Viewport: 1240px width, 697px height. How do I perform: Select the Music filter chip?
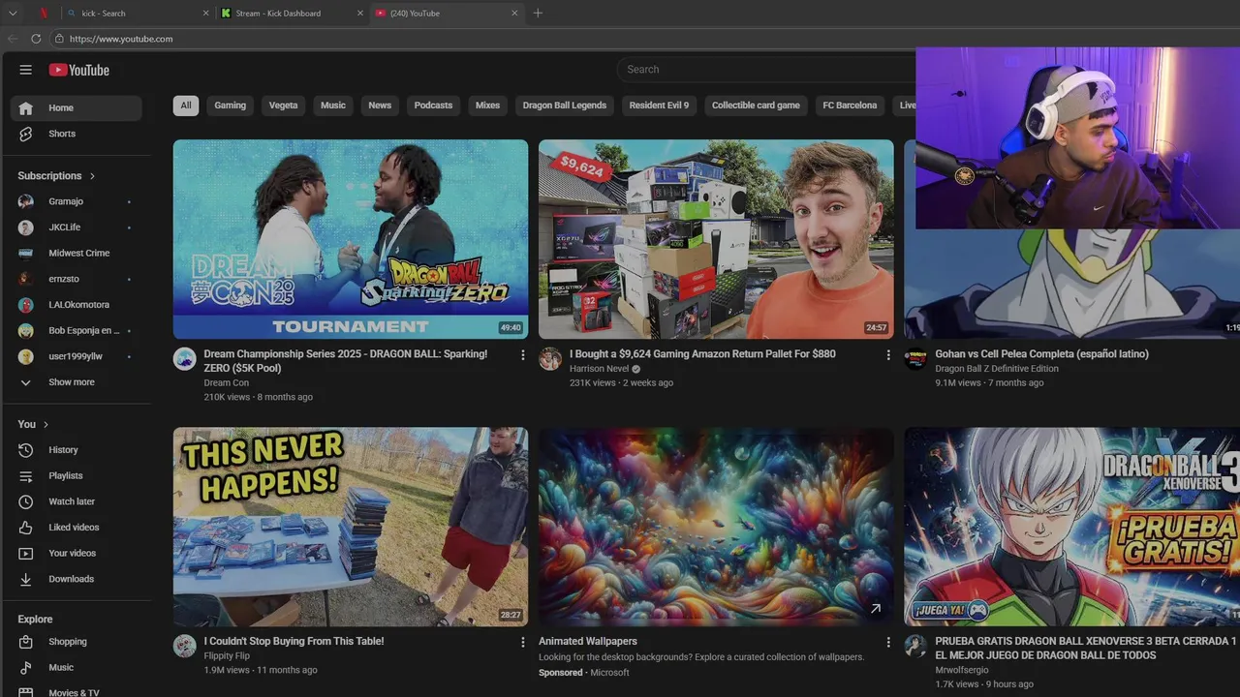(x=333, y=106)
